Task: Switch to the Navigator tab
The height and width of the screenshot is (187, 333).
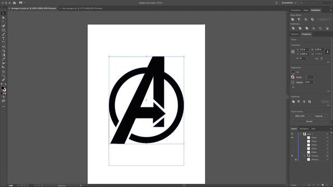Action: click(x=304, y=129)
